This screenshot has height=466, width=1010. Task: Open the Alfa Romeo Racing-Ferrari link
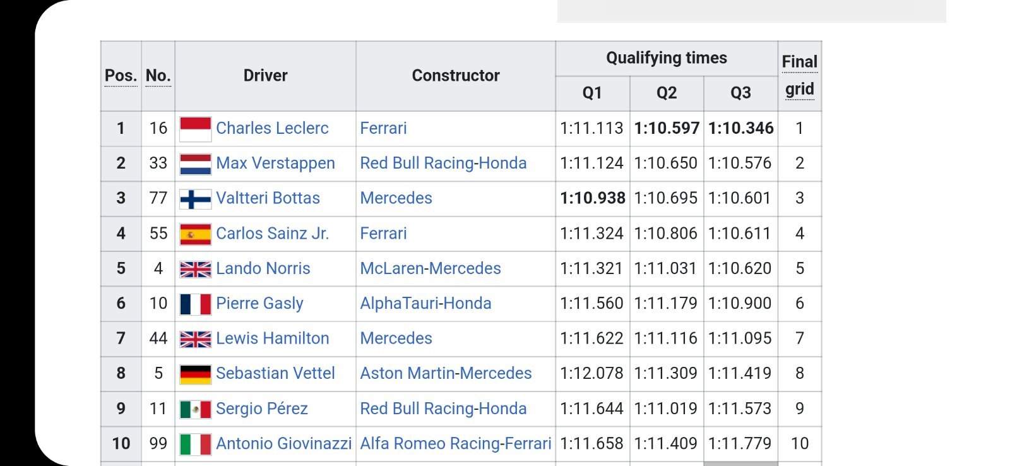(456, 443)
